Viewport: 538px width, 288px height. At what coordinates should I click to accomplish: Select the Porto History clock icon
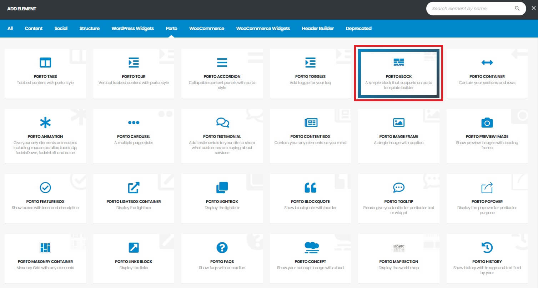coord(487,247)
